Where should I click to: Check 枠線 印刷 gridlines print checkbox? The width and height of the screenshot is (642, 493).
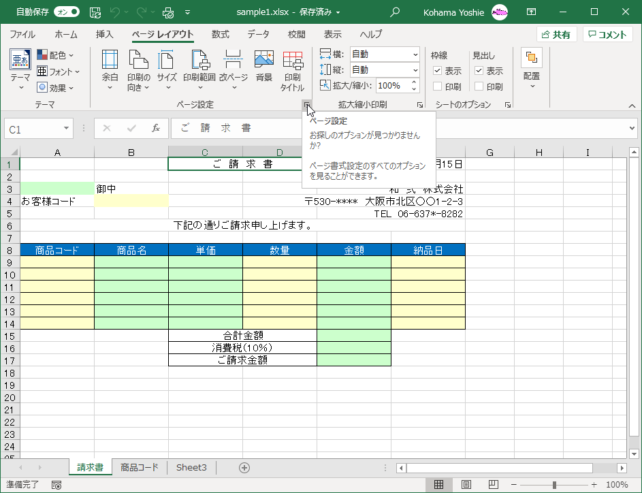[437, 86]
